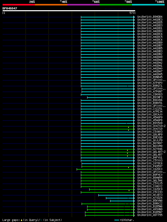The image size is (167, 222).
Task: Click hit UniRef100_C0HGY2
Action: [150, 186]
